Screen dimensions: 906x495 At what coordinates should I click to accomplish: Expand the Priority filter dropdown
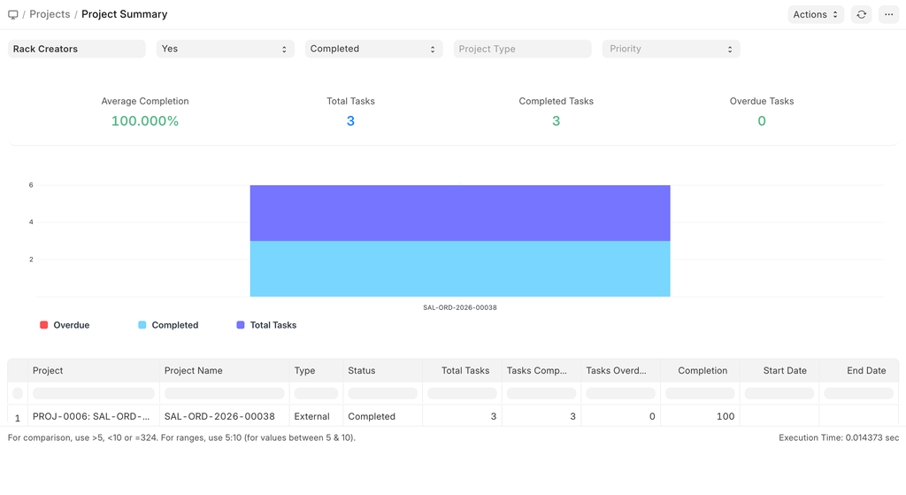pyautogui.click(x=671, y=49)
